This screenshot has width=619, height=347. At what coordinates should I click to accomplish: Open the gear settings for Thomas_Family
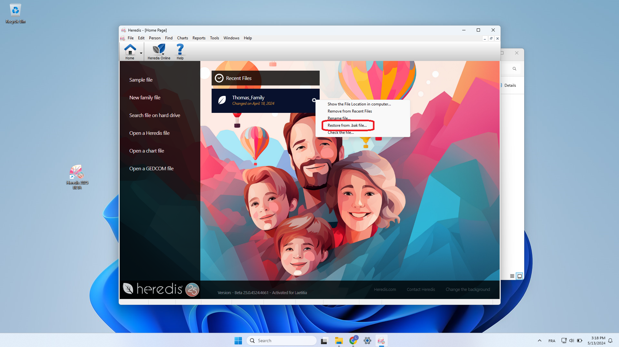coord(314,100)
